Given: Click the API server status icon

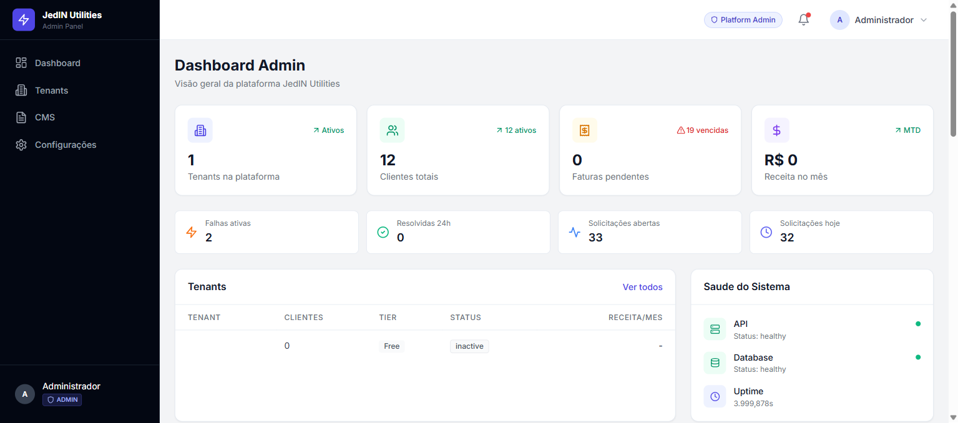Looking at the screenshot, I should click(x=715, y=329).
